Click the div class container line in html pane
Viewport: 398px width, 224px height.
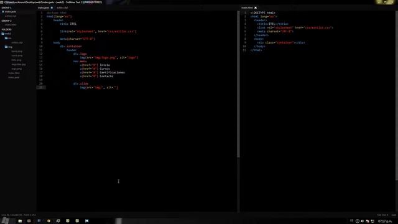coord(281,43)
